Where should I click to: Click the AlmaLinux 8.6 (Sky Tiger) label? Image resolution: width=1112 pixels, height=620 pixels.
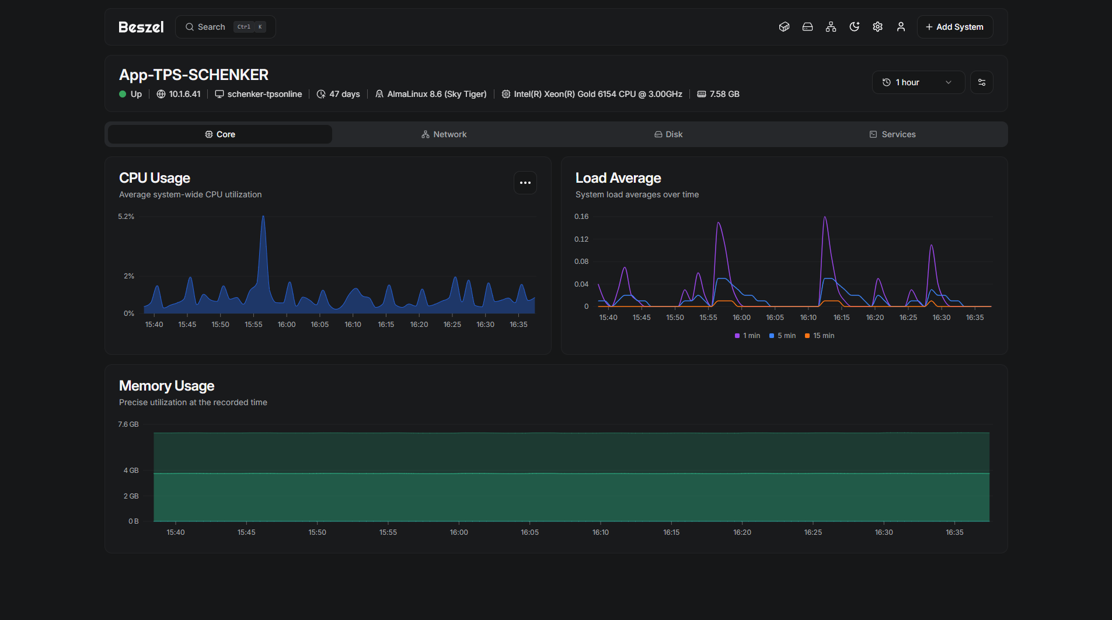(437, 94)
